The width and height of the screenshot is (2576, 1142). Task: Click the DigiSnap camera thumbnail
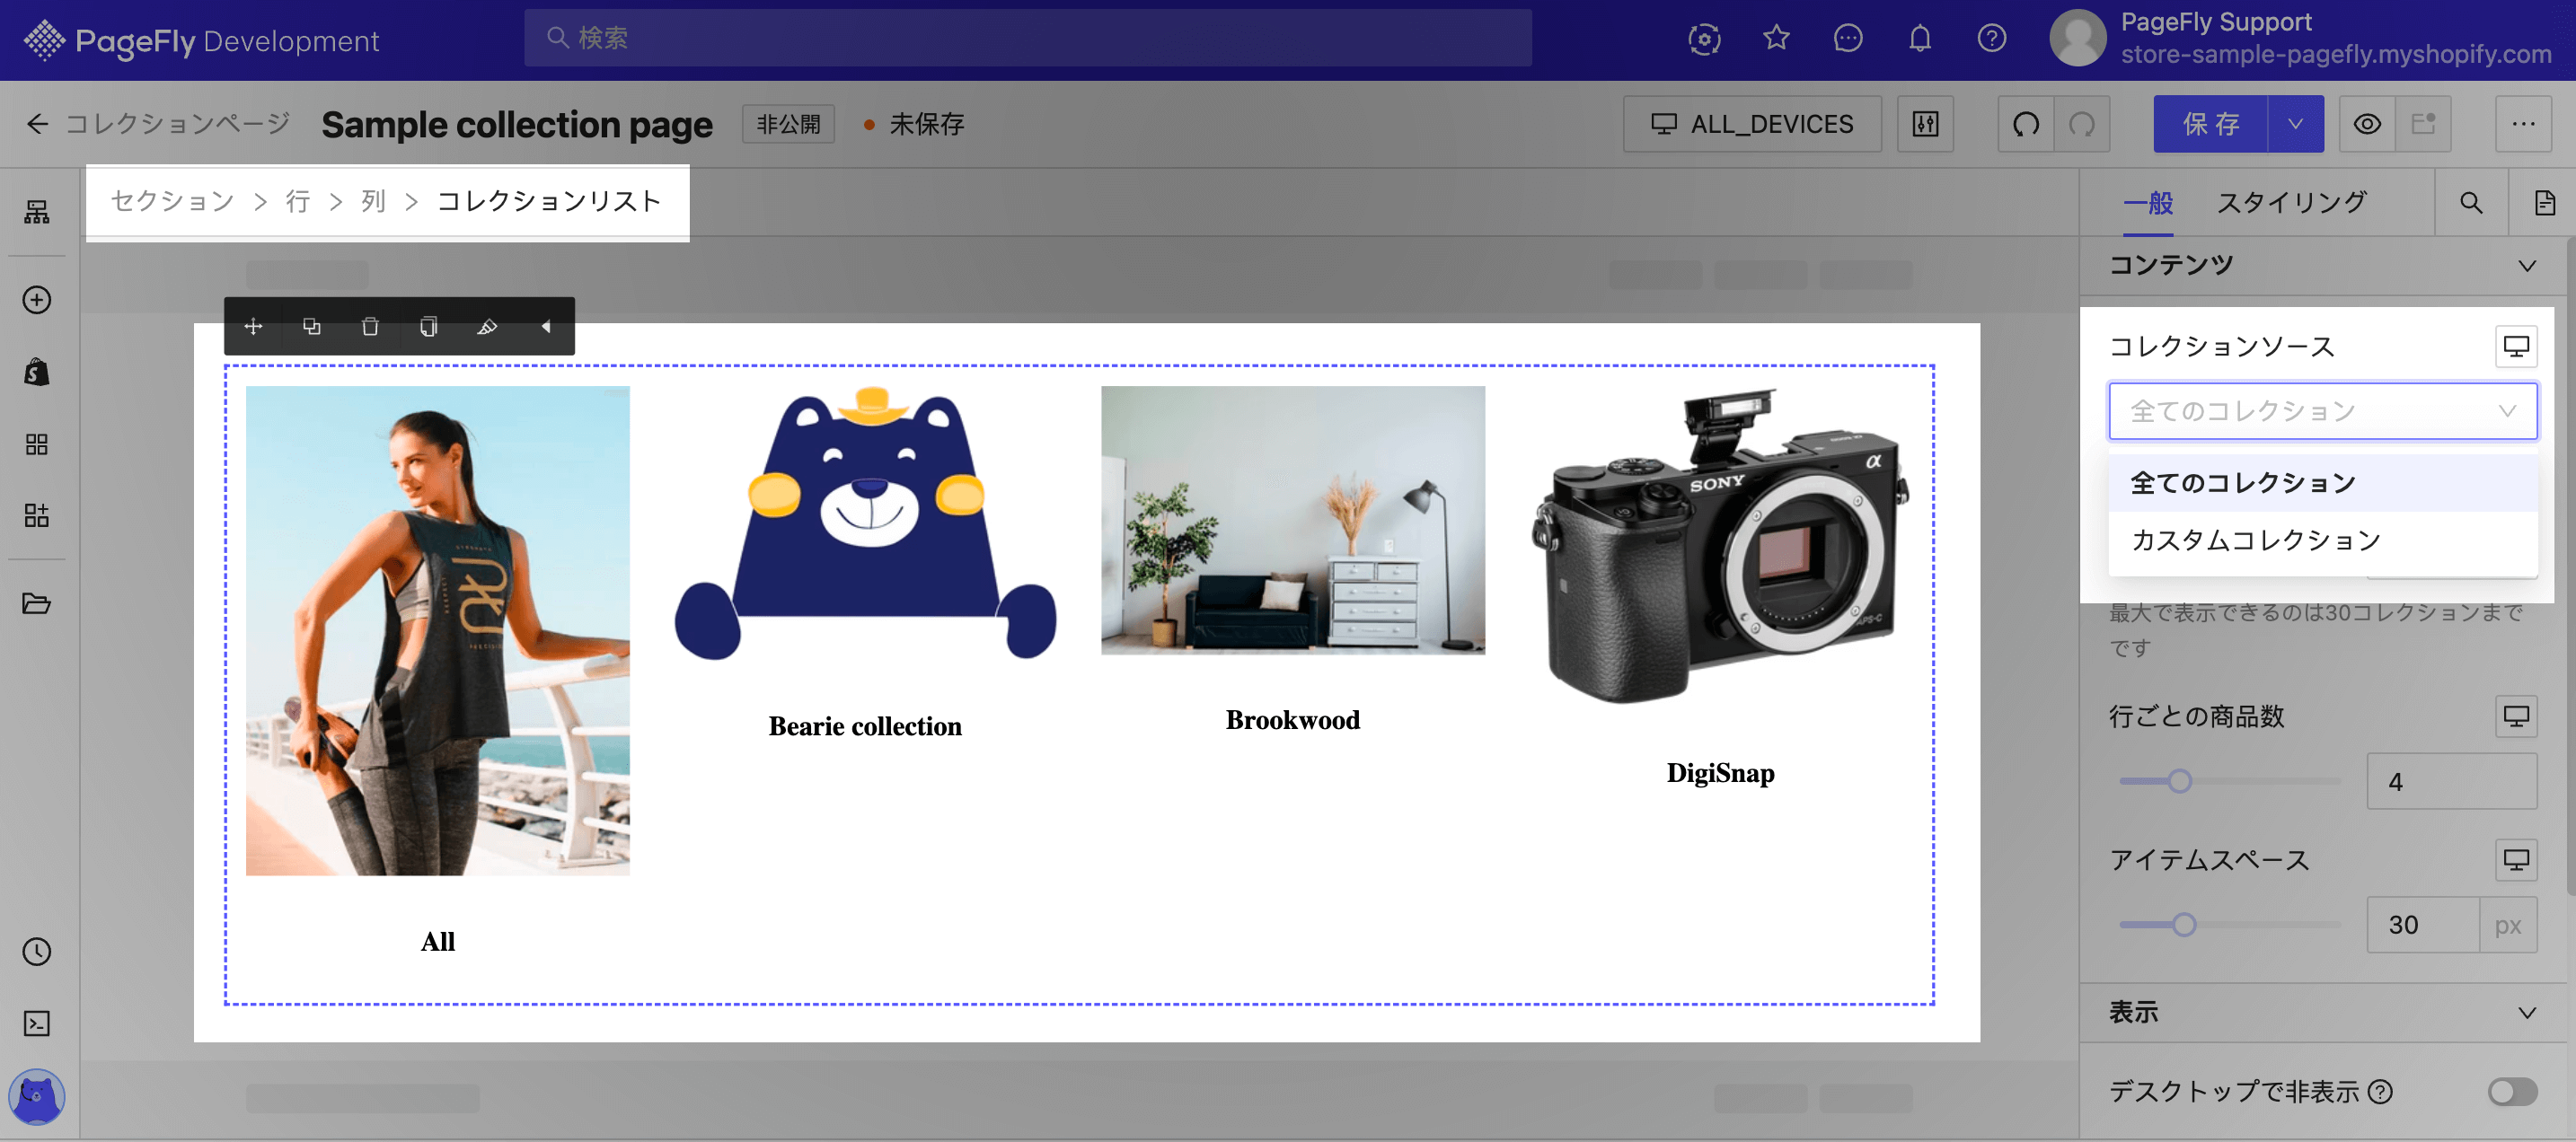pyautogui.click(x=1720, y=546)
